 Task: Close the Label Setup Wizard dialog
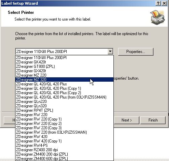(164, 3)
